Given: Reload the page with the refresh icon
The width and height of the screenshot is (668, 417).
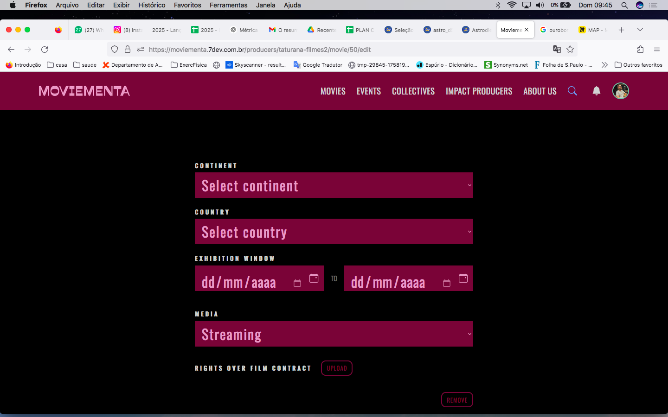Looking at the screenshot, I should [45, 50].
